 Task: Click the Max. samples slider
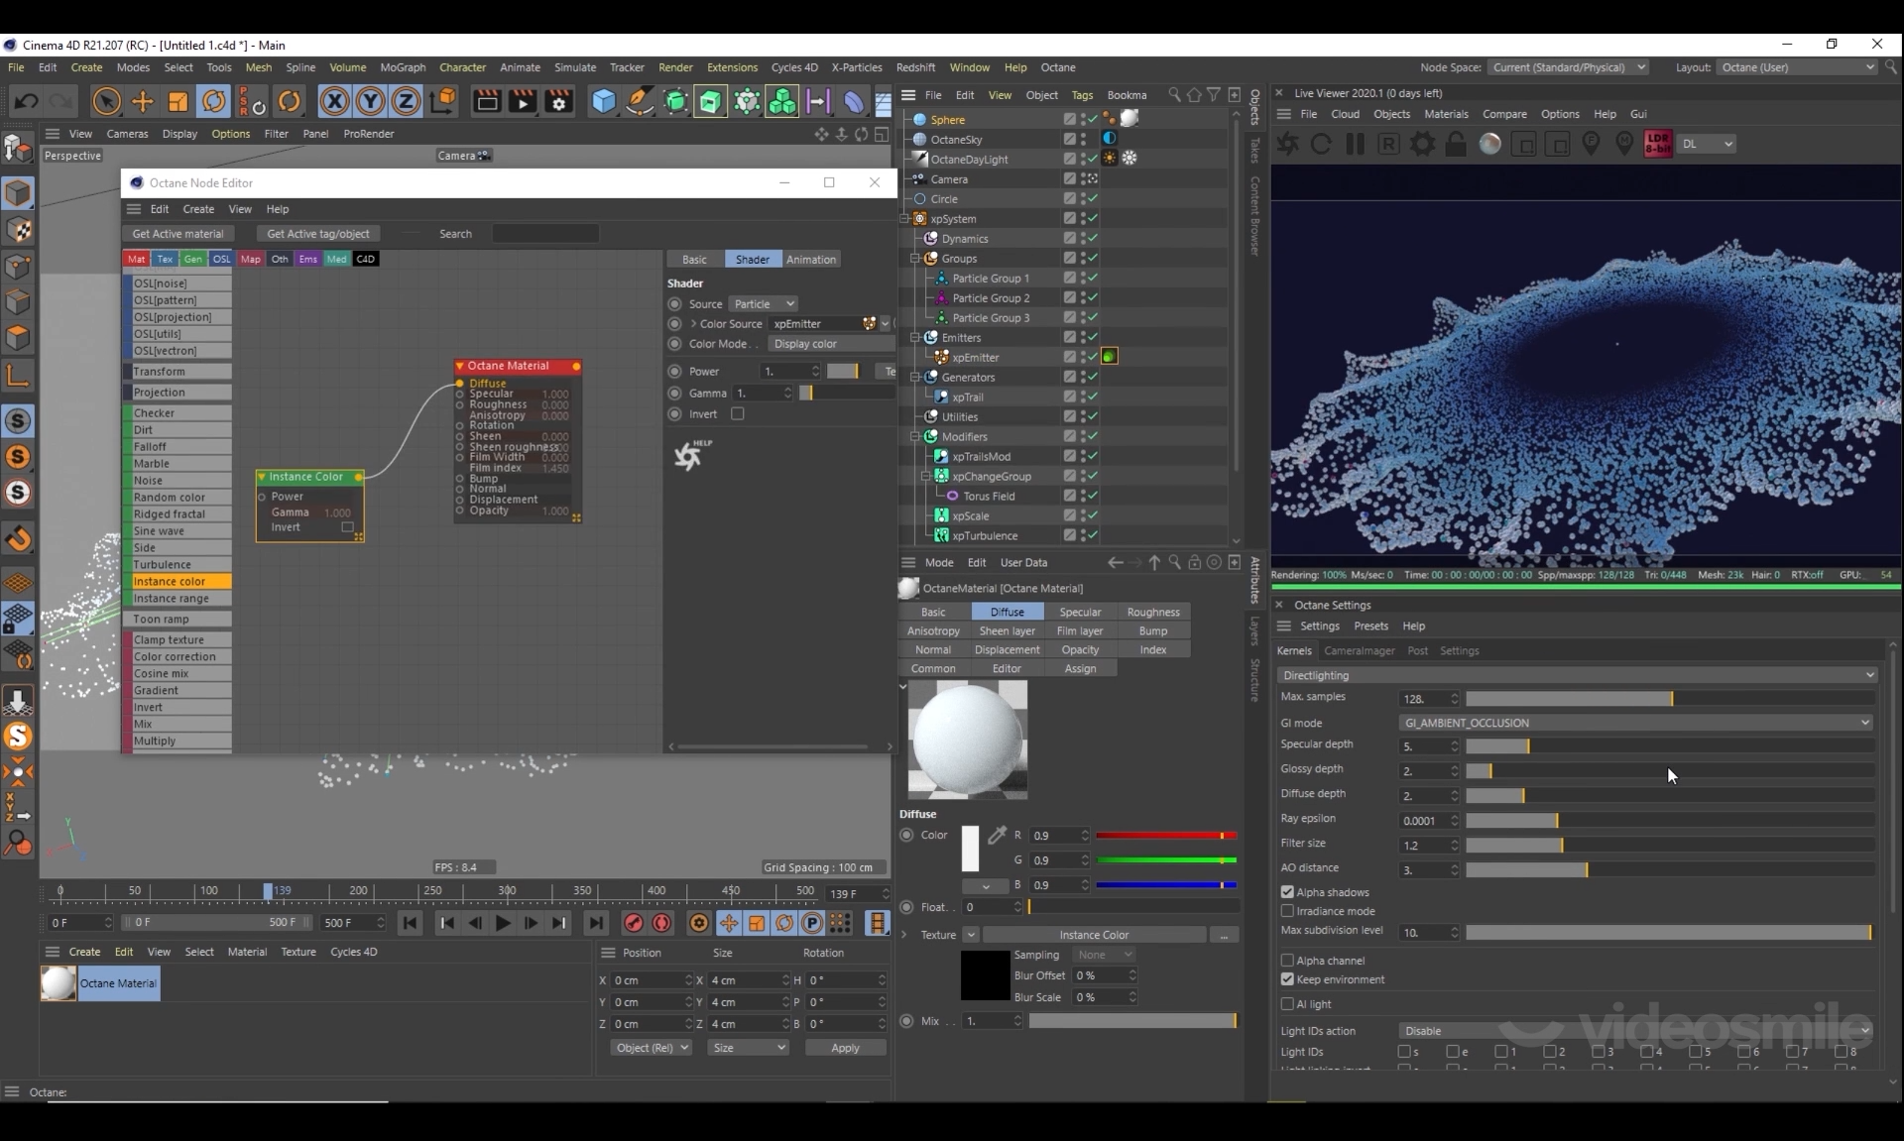[x=1668, y=699]
